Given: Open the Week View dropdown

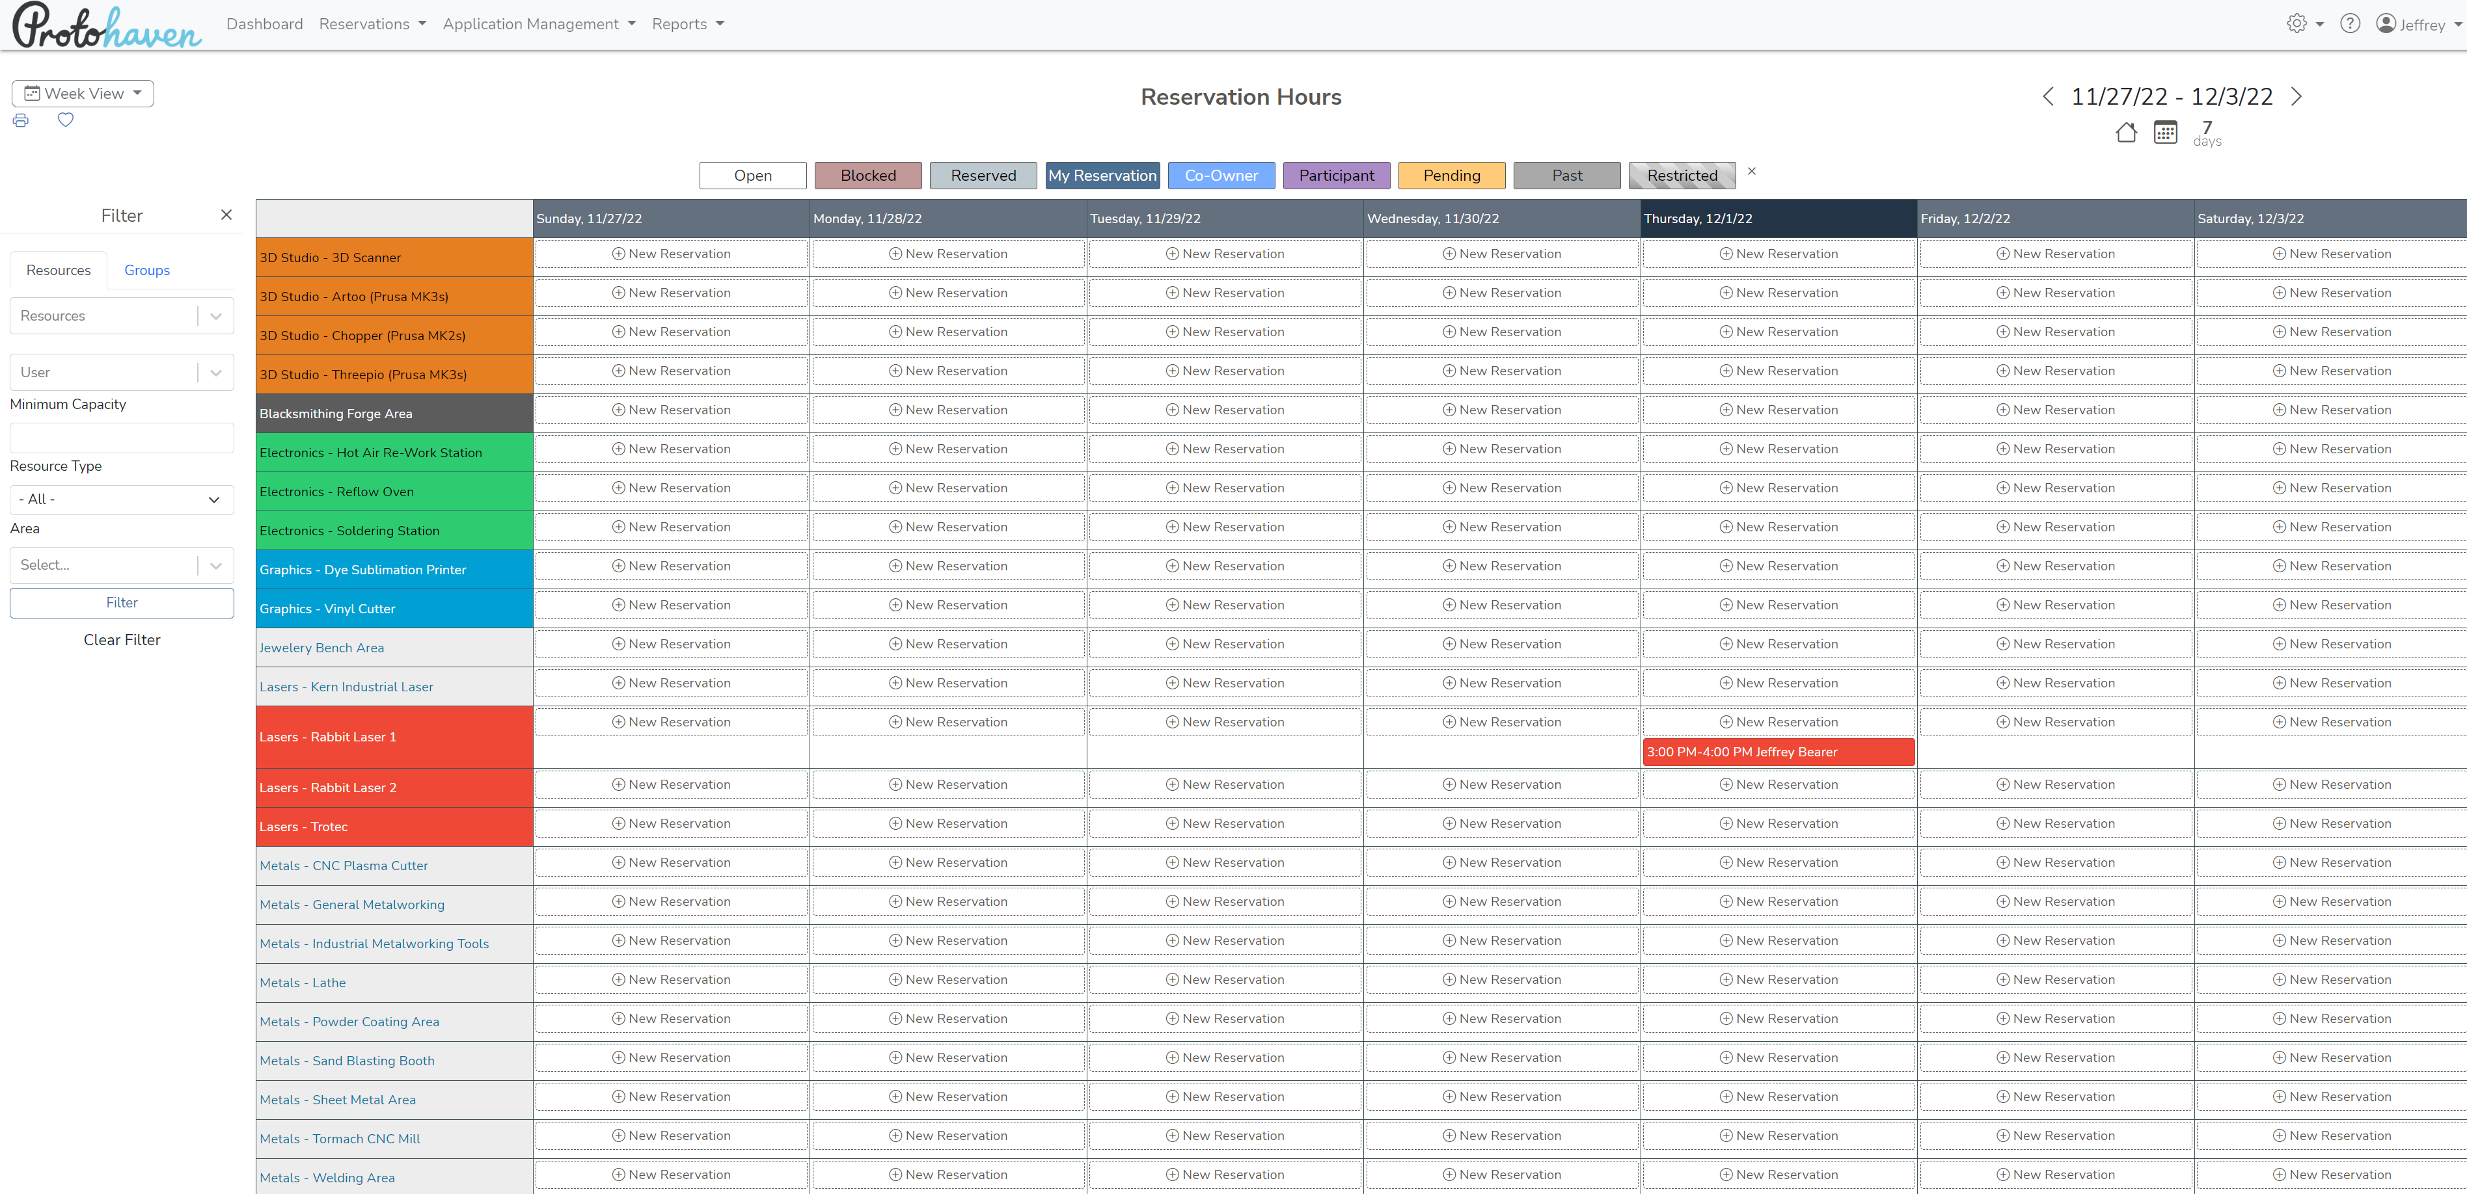Looking at the screenshot, I should (x=83, y=94).
